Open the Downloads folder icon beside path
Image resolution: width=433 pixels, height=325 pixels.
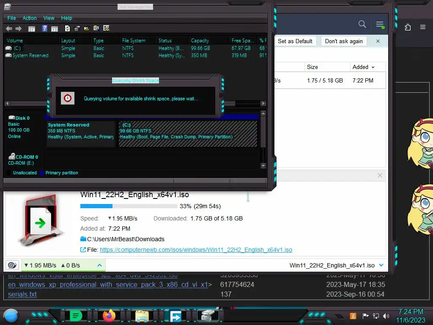[83, 239]
